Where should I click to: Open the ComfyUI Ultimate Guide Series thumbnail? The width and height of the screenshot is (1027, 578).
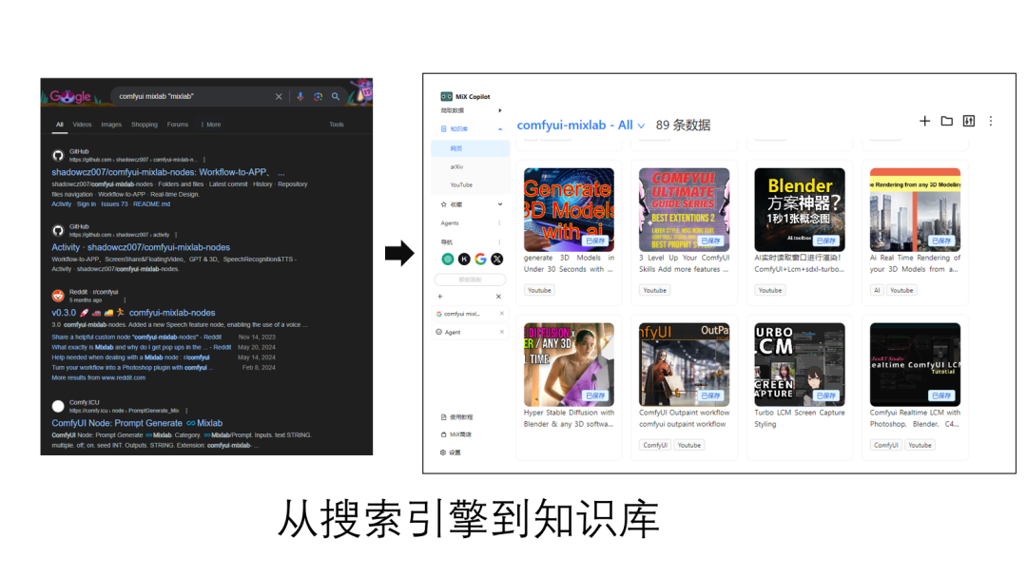click(685, 209)
